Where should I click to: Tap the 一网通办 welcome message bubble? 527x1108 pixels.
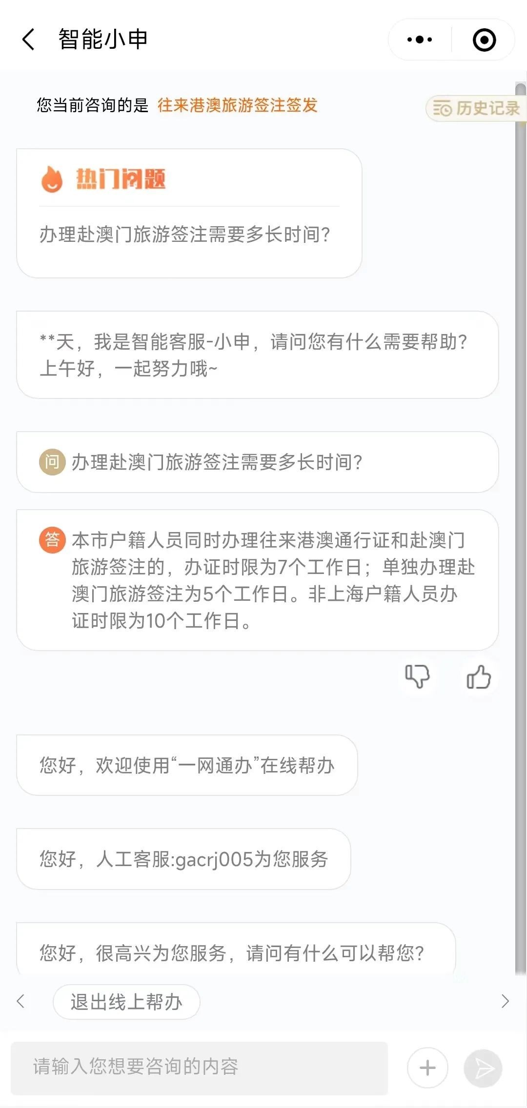click(x=187, y=765)
